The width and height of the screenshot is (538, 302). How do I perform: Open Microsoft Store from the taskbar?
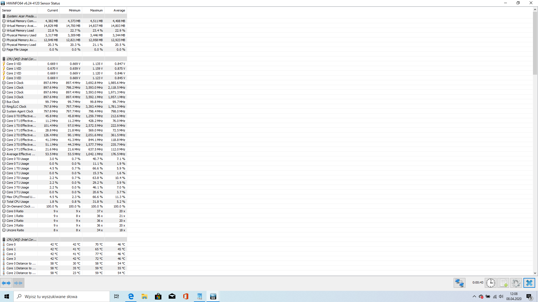tap(158, 296)
